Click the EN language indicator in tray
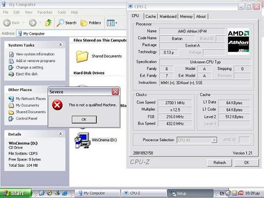264x198 pixels. (x=222, y=193)
